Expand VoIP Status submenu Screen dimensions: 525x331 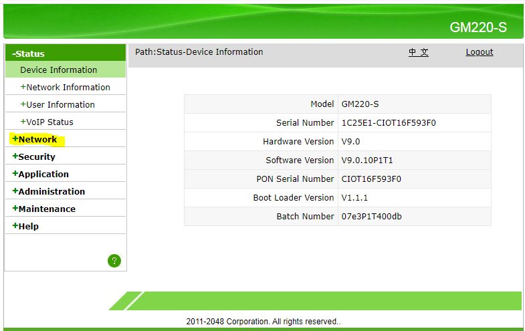tap(47, 122)
